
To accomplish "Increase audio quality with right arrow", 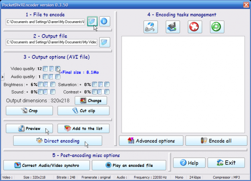I will [x=58, y=77].
